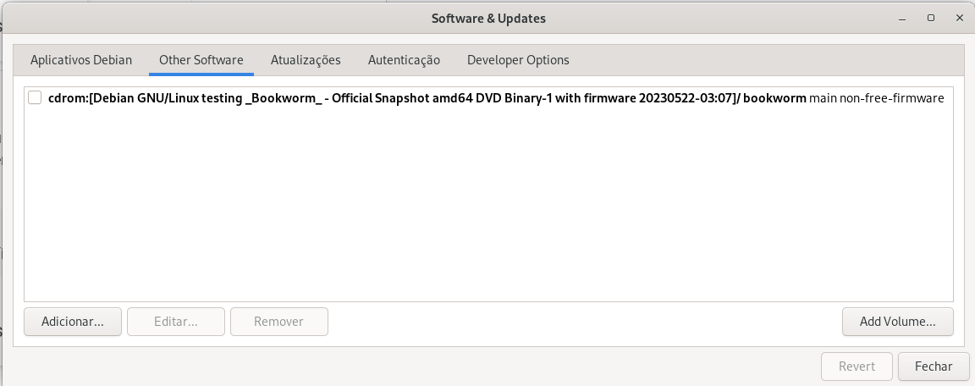Open the Developer Options tab

518,60
